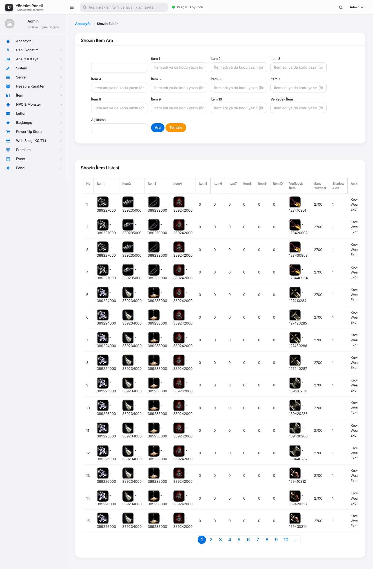Click the hamburger menu icon in header
This screenshot has width=373, height=569.
click(x=72, y=7)
